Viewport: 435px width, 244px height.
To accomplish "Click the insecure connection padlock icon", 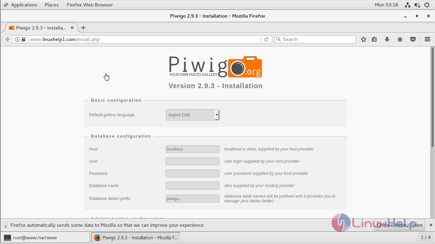I will click(23, 39).
